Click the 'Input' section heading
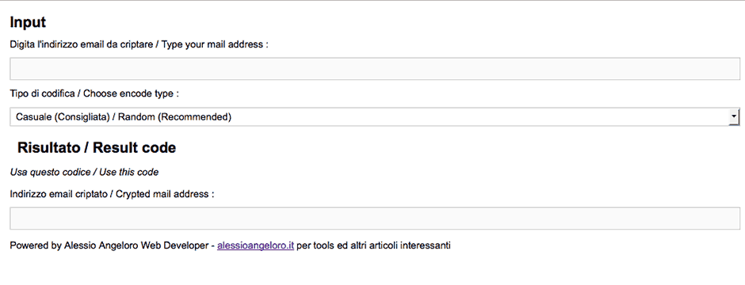The width and height of the screenshot is (745, 285). (x=28, y=22)
